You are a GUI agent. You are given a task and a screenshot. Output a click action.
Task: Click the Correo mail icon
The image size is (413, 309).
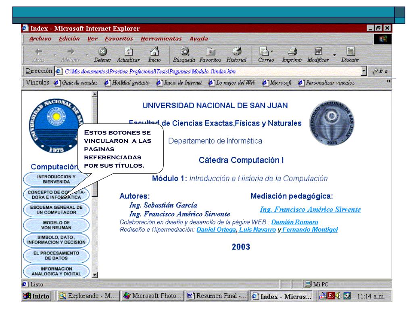click(x=264, y=51)
